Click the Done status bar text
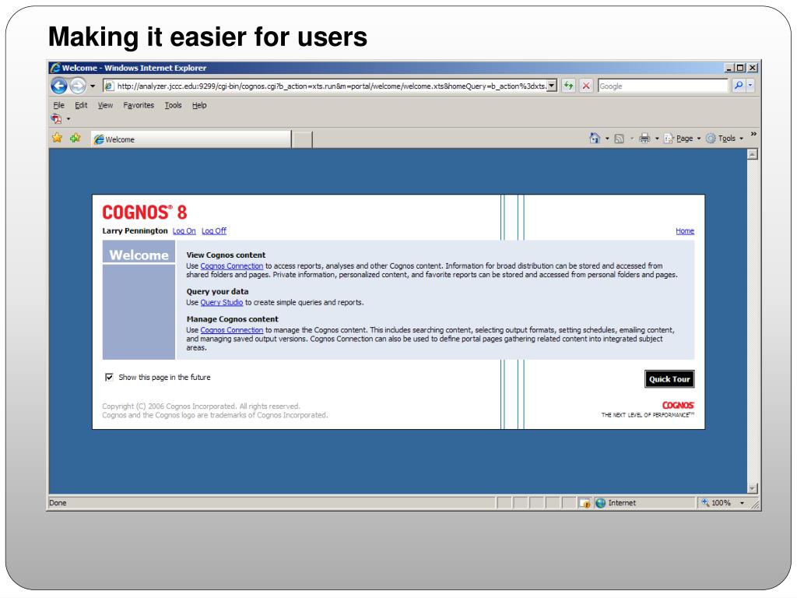Image resolution: width=797 pixels, height=598 pixels. point(58,503)
